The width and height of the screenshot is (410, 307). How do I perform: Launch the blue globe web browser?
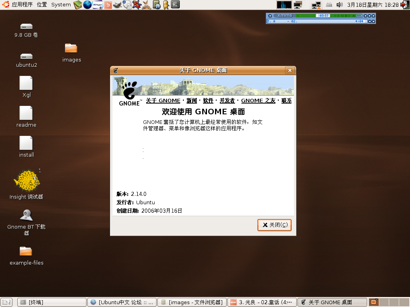[87, 5]
